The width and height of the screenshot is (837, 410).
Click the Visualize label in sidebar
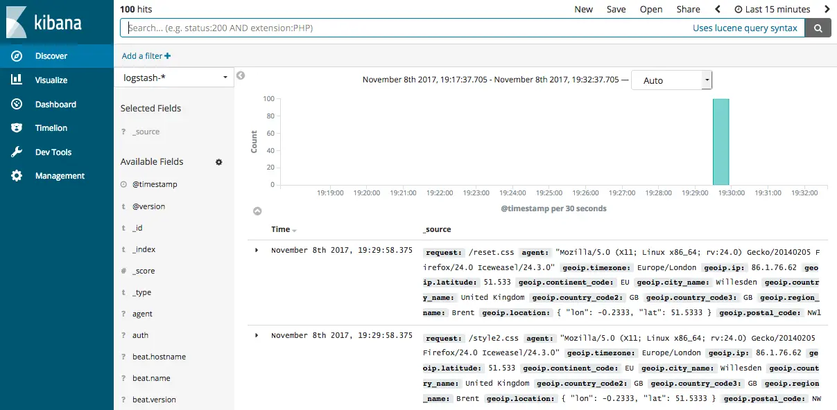pyautogui.click(x=51, y=80)
